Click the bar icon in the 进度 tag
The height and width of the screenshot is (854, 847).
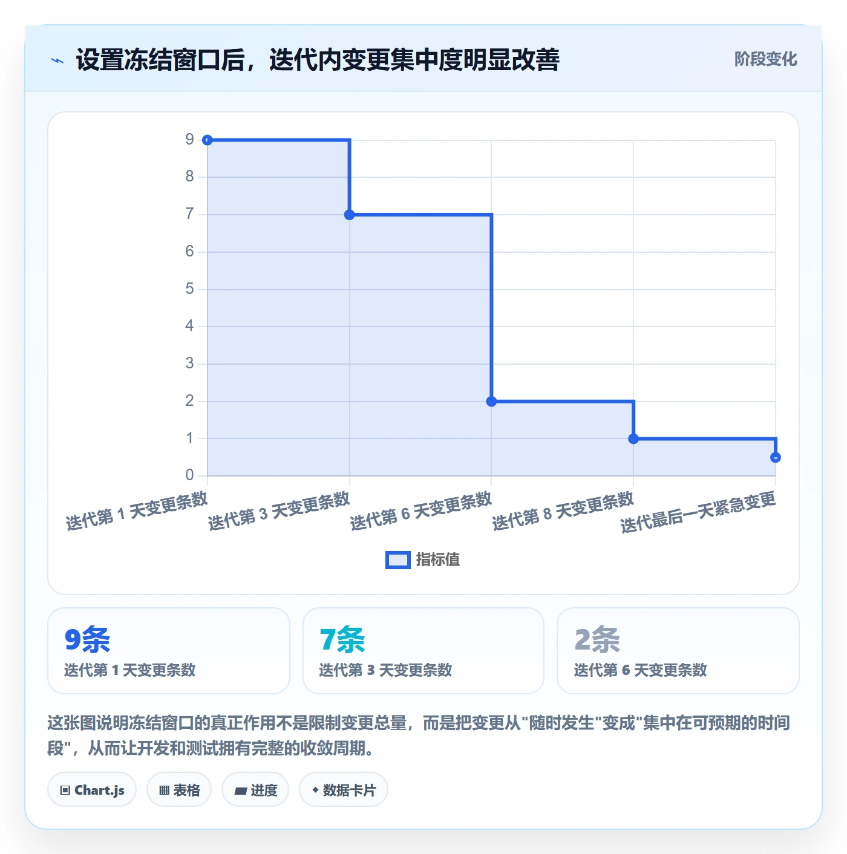click(240, 791)
